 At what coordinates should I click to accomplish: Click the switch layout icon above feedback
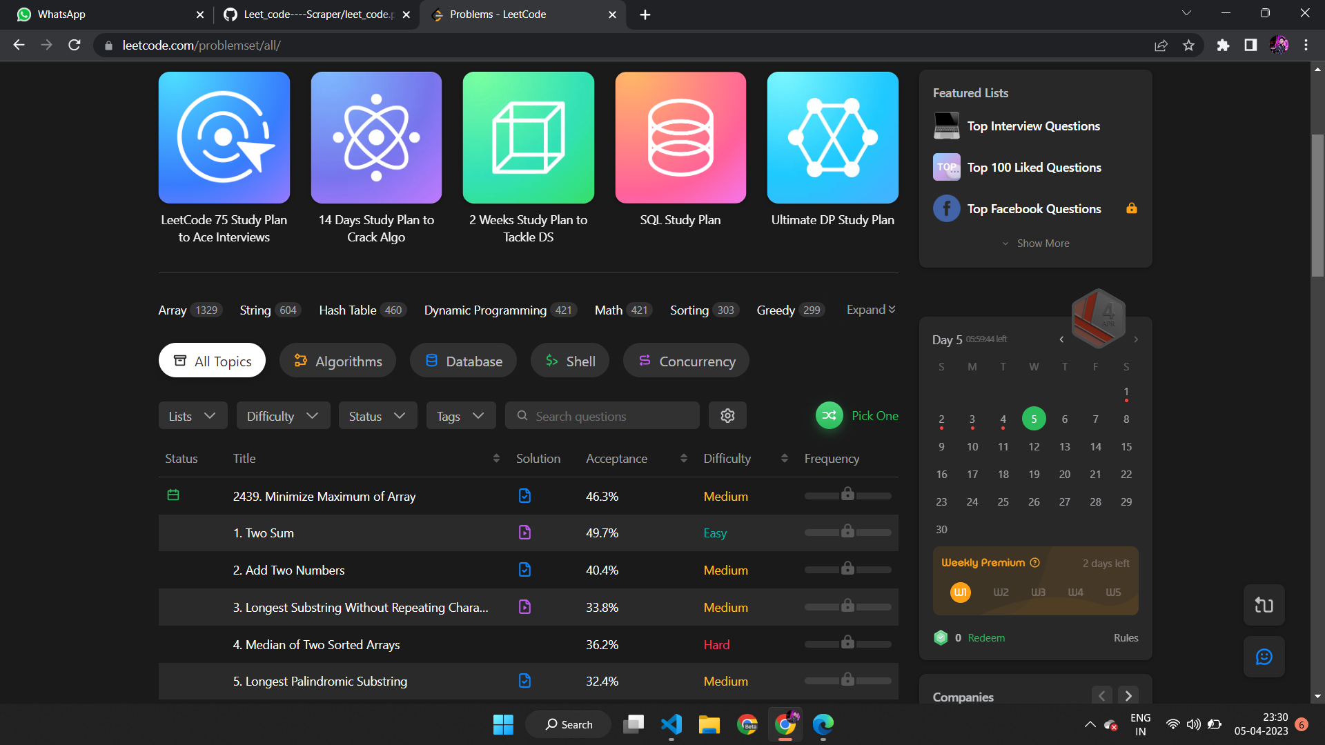tap(1264, 605)
